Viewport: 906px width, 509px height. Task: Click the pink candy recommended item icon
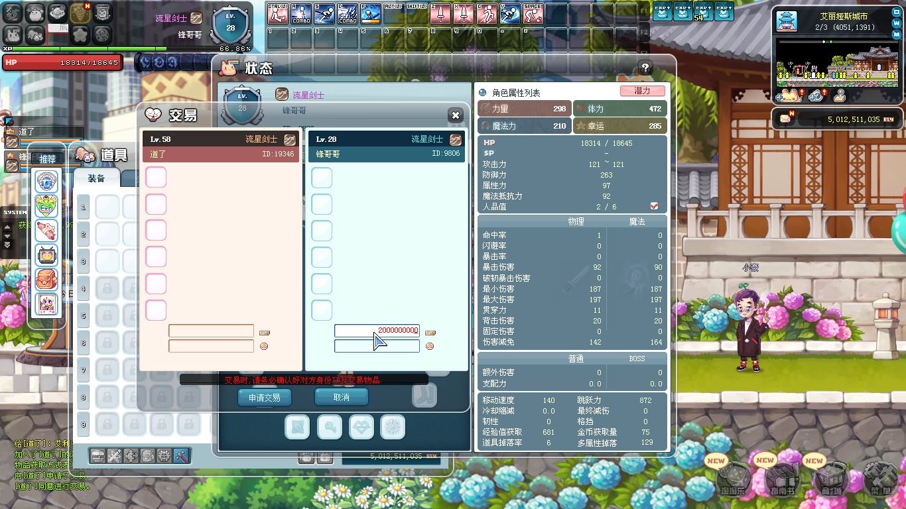tap(46, 231)
